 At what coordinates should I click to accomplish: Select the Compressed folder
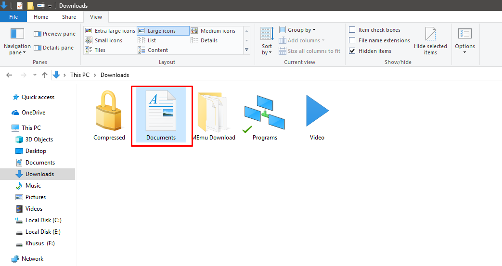pyautogui.click(x=109, y=115)
